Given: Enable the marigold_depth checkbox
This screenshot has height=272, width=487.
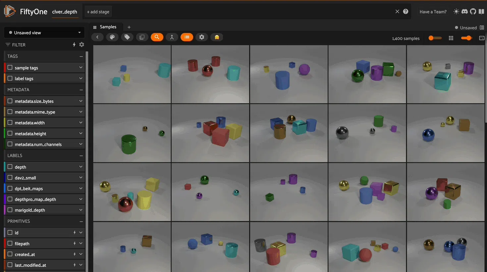Looking at the screenshot, I should [x=10, y=210].
